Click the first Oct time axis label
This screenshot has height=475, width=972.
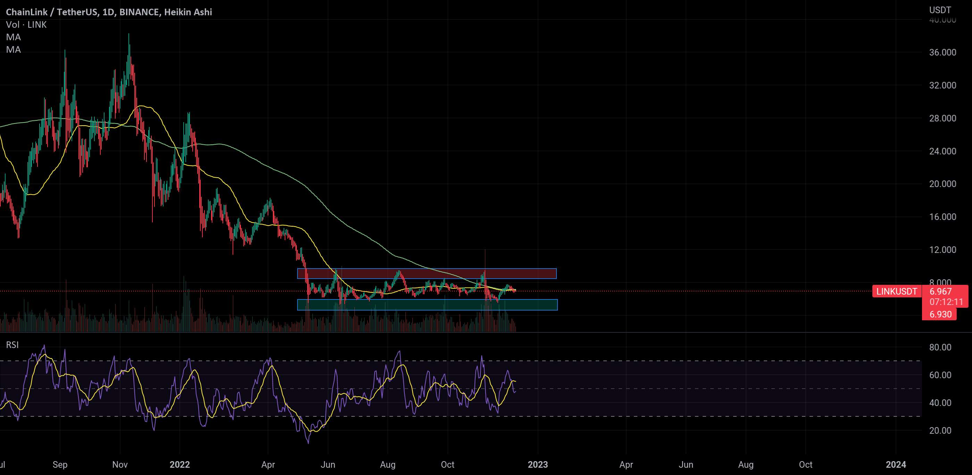(447, 465)
